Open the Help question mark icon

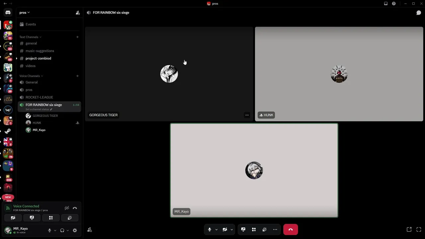click(x=394, y=4)
